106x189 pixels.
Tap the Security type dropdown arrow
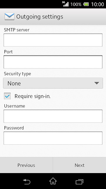[x=97, y=83]
